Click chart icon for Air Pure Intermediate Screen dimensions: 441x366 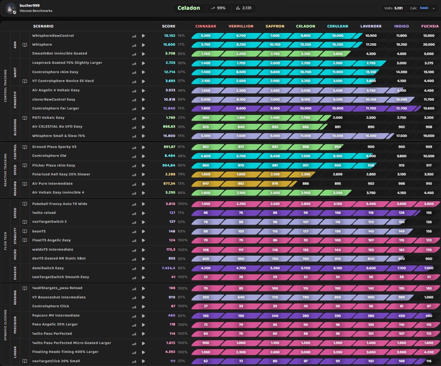point(134,184)
